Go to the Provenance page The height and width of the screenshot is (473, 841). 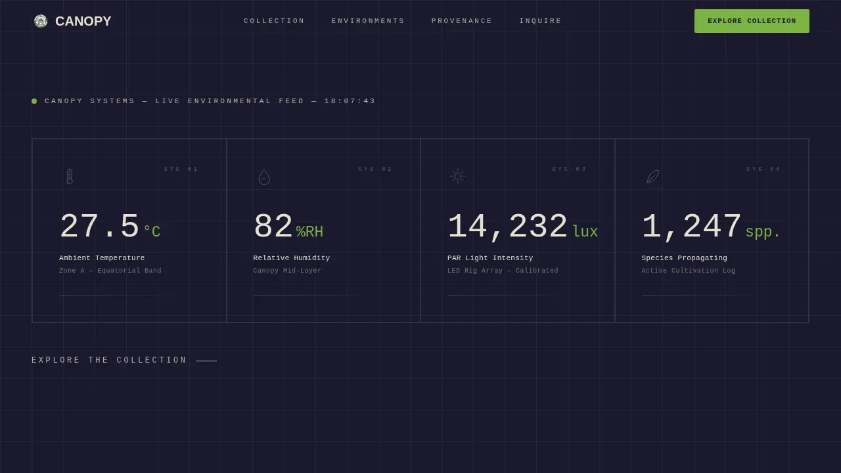point(462,21)
